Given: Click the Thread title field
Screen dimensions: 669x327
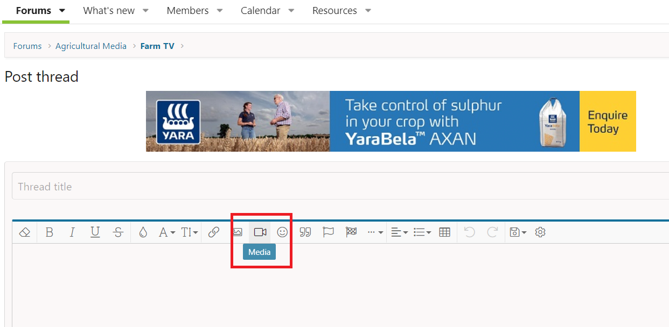Looking at the screenshot, I should 340,186.
